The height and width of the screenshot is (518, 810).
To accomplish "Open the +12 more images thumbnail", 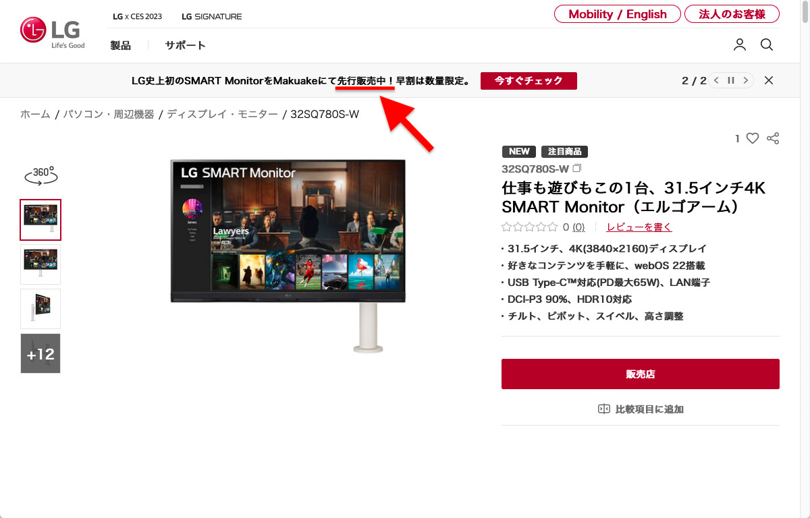I will (x=40, y=353).
